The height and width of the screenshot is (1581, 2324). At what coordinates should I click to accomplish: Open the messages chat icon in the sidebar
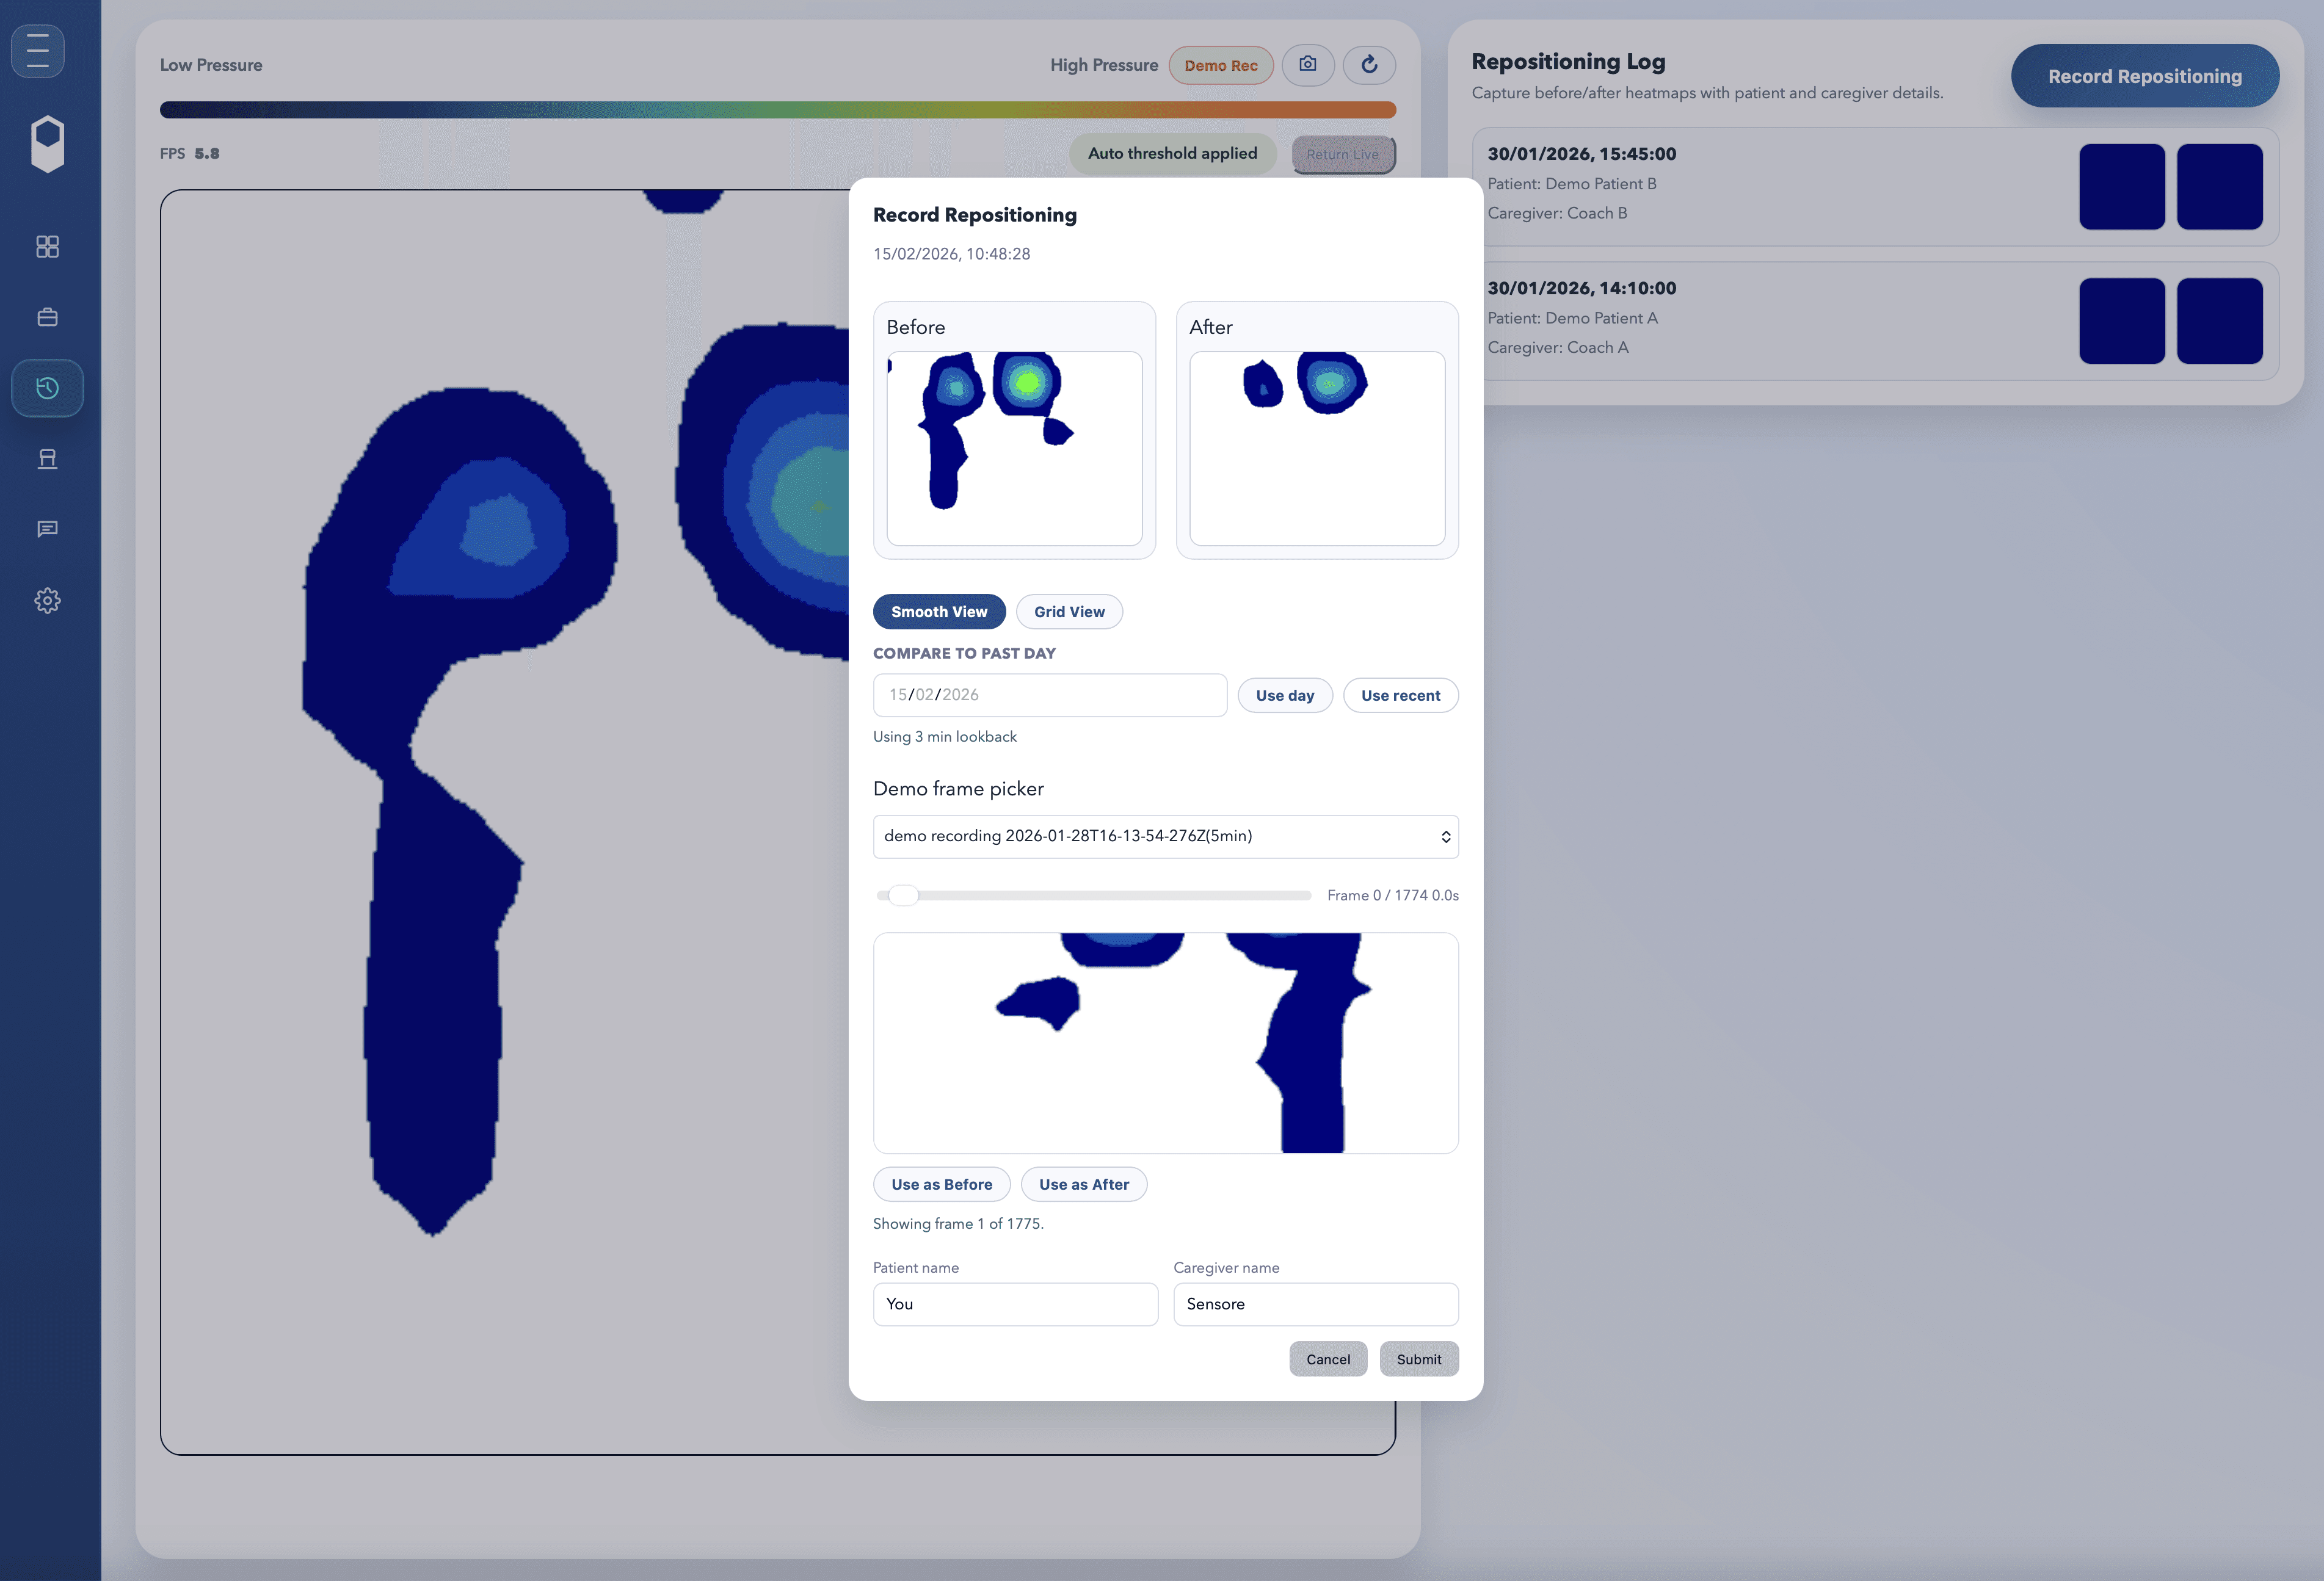[47, 529]
